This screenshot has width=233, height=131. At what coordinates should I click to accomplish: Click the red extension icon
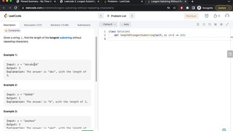[182, 8]
